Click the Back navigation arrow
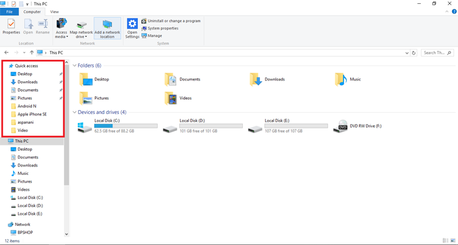458x245 pixels. pyautogui.click(x=7, y=52)
